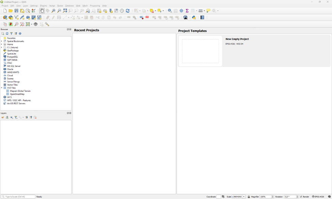Screen dimensions: 332x199
Task: Open the Messages log icon in status bar
Action: pos(329,197)
